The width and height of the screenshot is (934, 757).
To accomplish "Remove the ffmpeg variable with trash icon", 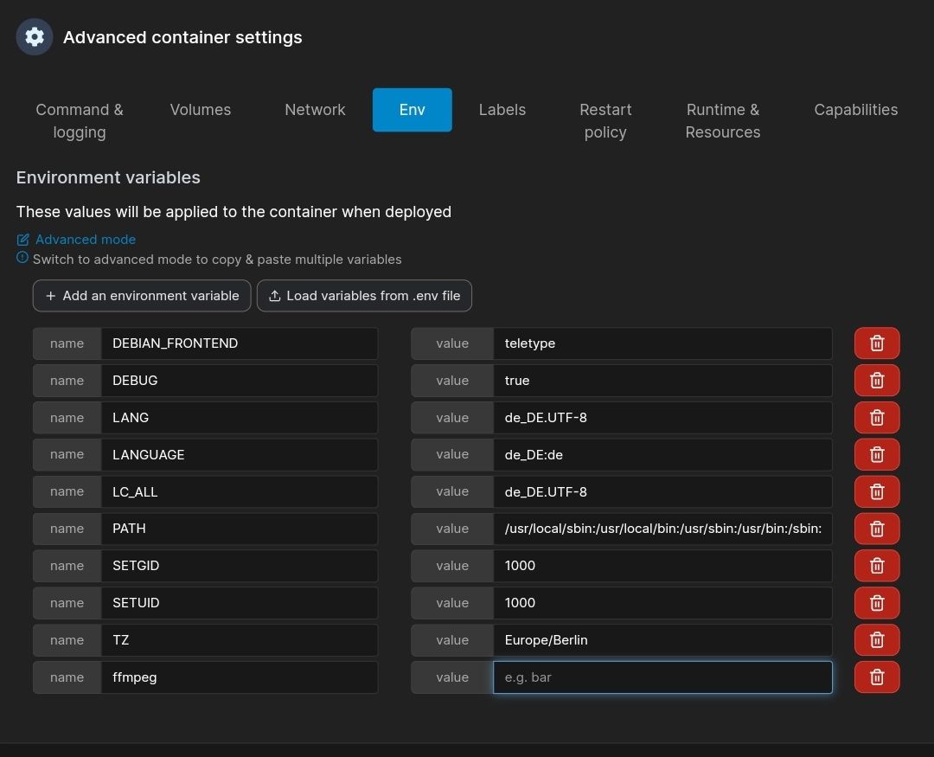I will tap(876, 677).
